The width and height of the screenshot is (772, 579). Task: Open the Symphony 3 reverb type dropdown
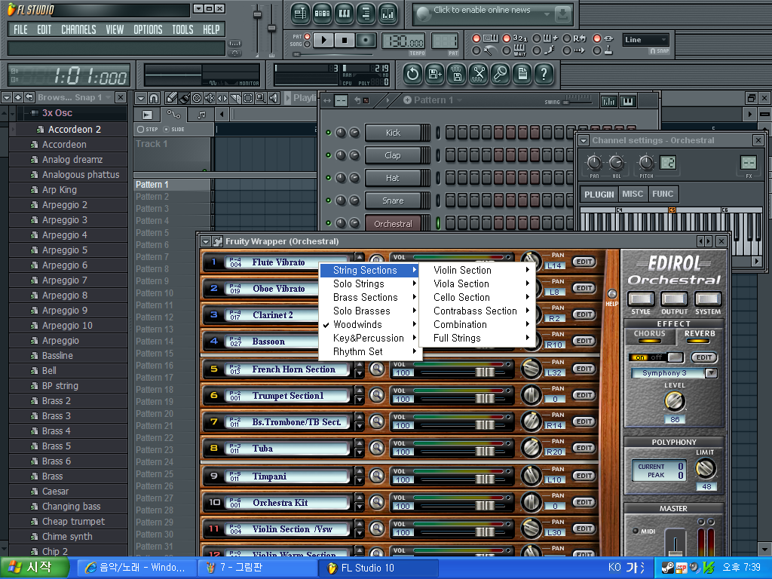711,373
